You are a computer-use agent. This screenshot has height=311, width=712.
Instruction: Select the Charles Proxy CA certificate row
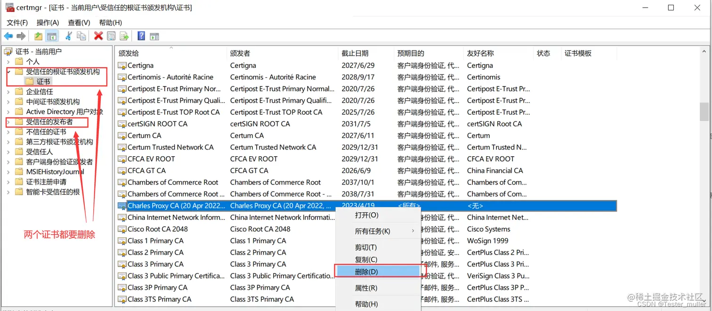click(x=367, y=206)
